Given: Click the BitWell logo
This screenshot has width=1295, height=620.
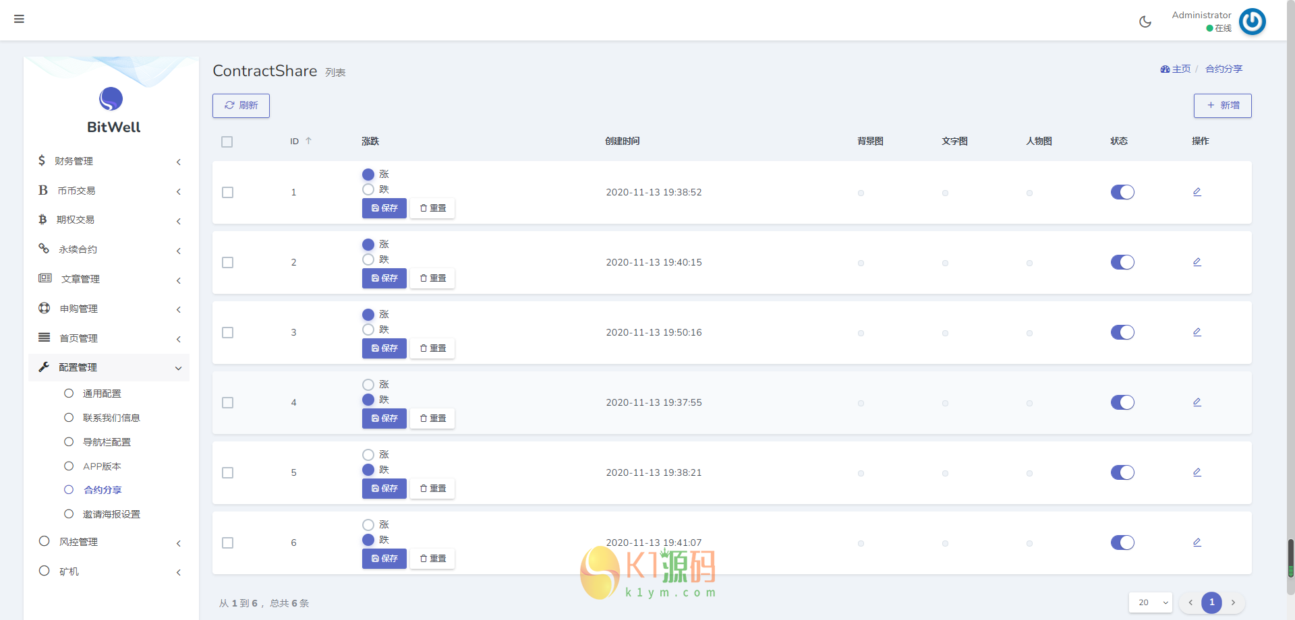Looking at the screenshot, I should 111,99.
